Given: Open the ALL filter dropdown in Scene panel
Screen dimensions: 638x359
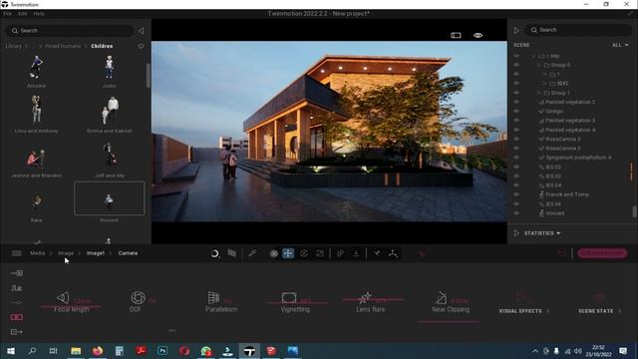Looking at the screenshot, I should [x=620, y=45].
